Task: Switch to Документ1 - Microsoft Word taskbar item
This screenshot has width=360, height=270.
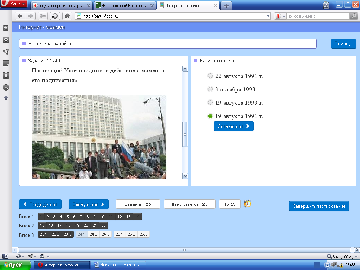Action: (x=118, y=265)
